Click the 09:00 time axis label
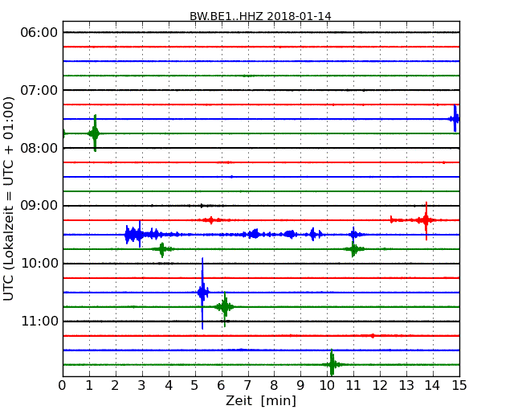The image size is (522, 418). click(x=39, y=206)
